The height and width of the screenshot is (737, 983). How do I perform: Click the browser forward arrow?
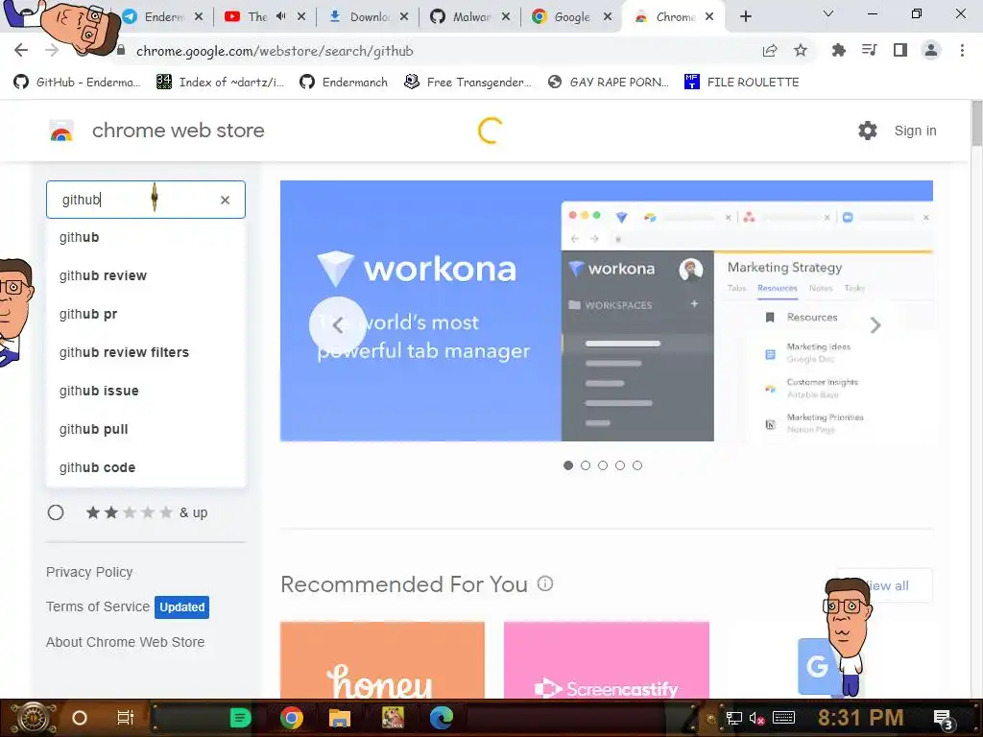(x=52, y=51)
